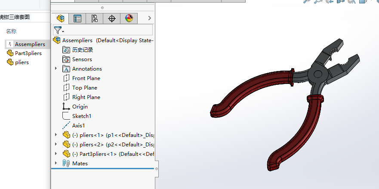Open the DisplayManager color ball tab
The height and width of the screenshot is (189, 379).
129,19
